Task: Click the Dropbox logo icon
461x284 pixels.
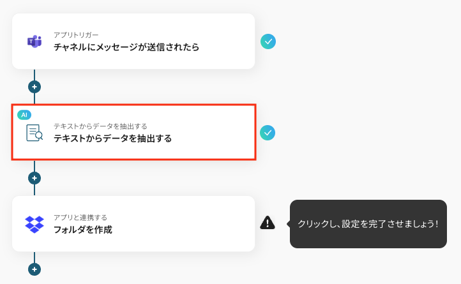Action: [x=34, y=224]
